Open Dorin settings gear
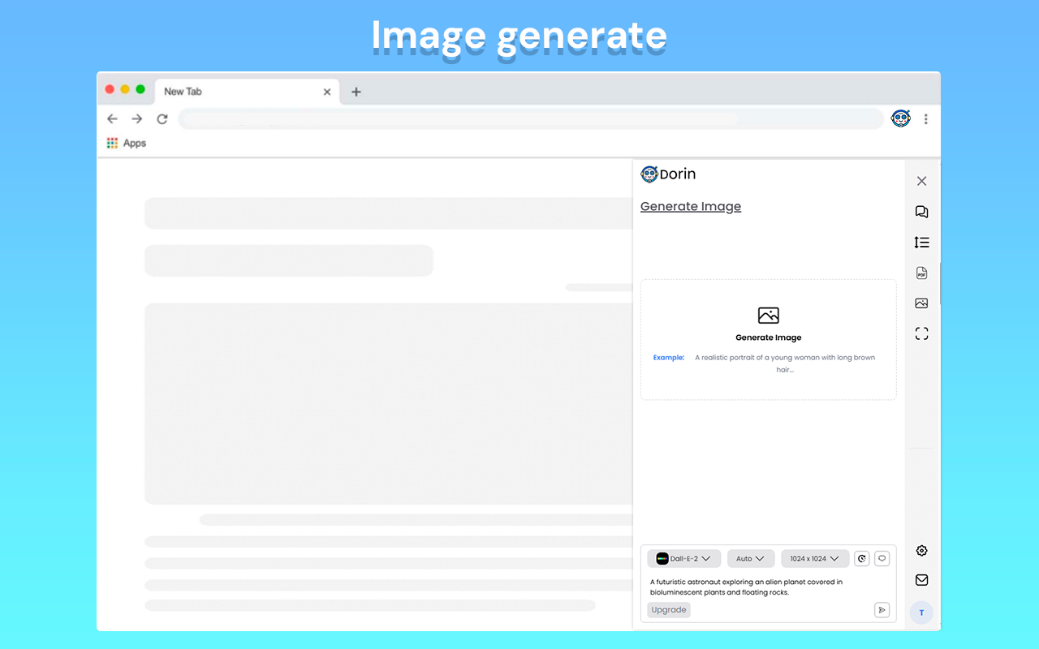 (x=921, y=551)
